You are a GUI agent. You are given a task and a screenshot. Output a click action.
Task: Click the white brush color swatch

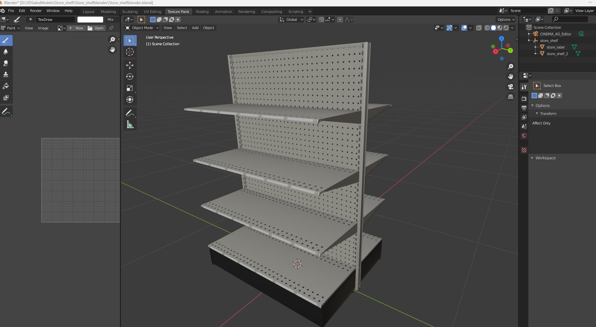coord(90,20)
